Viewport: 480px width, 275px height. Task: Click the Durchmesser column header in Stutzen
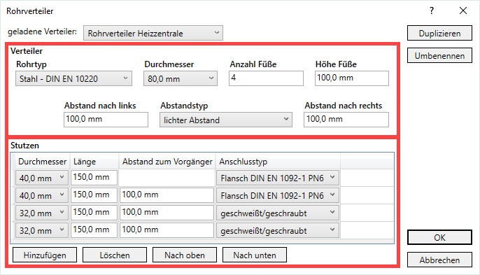pos(42,162)
